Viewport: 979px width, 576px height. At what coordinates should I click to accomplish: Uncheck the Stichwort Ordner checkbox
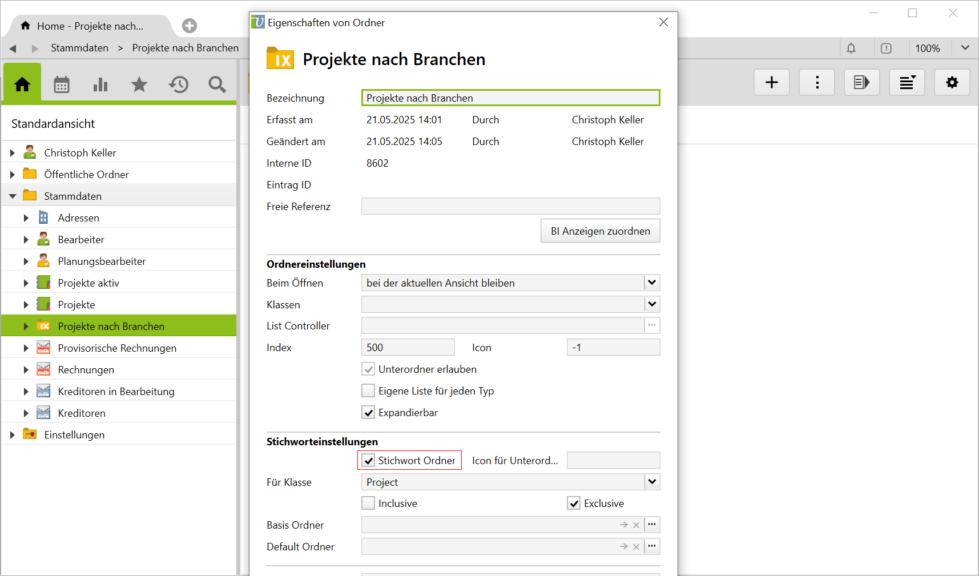(369, 461)
